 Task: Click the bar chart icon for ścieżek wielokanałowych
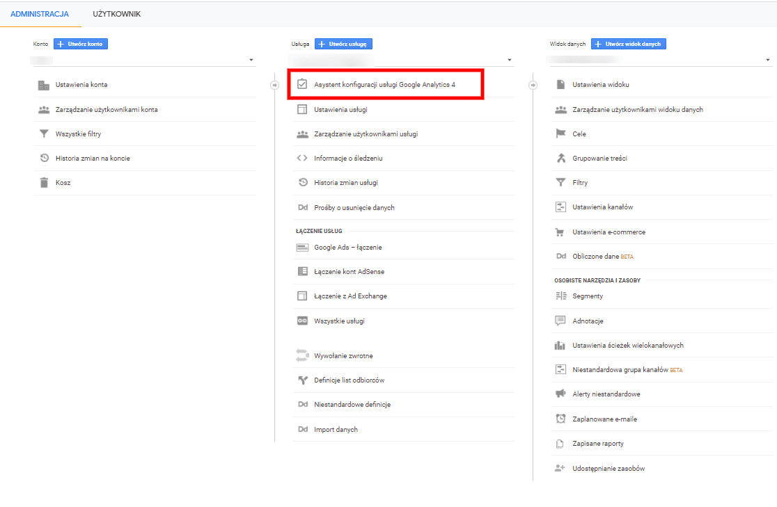pyautogui.click(x=560, y=345)
